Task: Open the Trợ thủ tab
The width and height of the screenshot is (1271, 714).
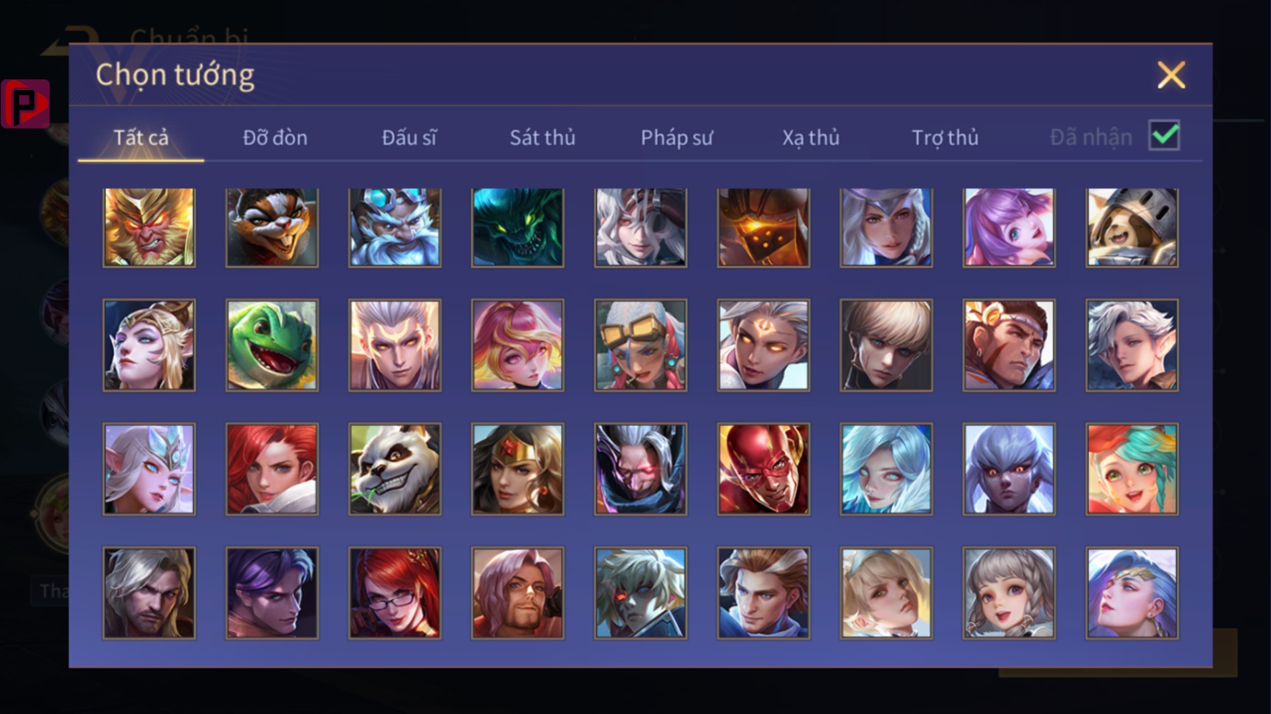Action: coord(945,137)
